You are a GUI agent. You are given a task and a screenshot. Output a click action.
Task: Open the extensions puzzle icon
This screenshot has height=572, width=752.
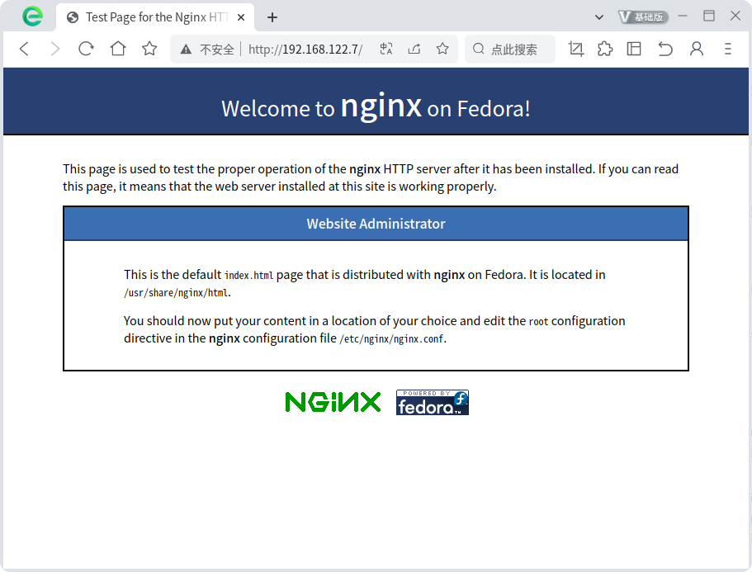605,50
